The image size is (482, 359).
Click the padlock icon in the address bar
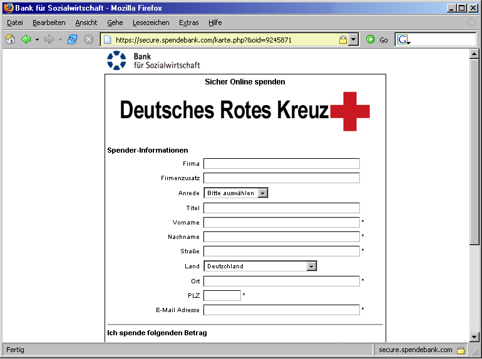(x=343, y=39)
